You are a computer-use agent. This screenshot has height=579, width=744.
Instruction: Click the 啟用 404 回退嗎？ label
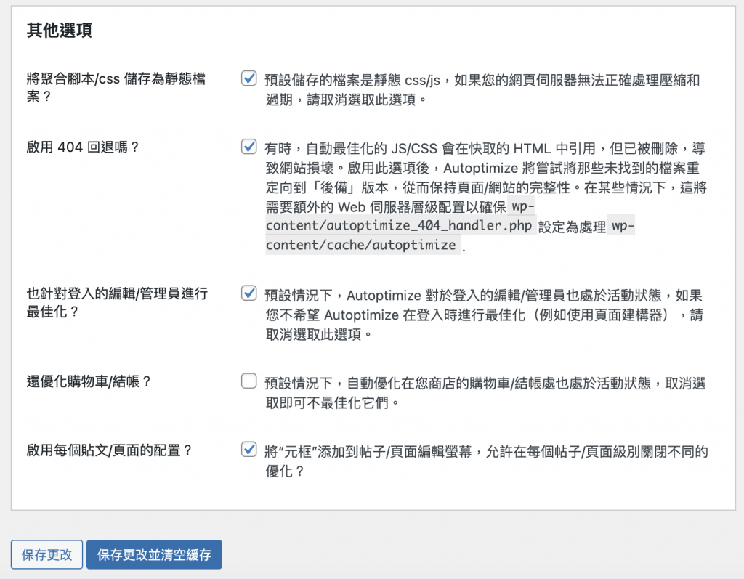coord(83,147)
